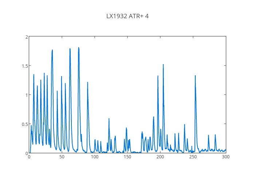This screenshot has height=182, width=255.
Task: Click the y-axis tick label 1
Action: click(x=27, y=95)
